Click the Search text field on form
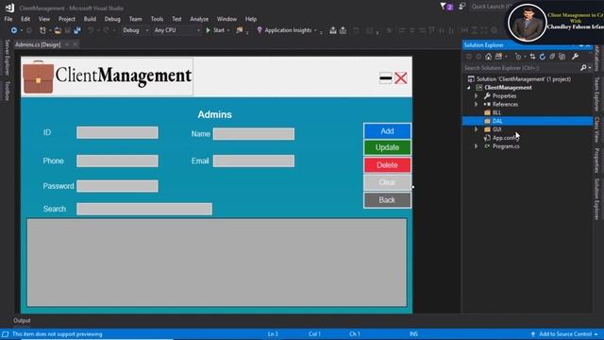The width and height of the screenshot is (604, 340). (x=144, y=209)
